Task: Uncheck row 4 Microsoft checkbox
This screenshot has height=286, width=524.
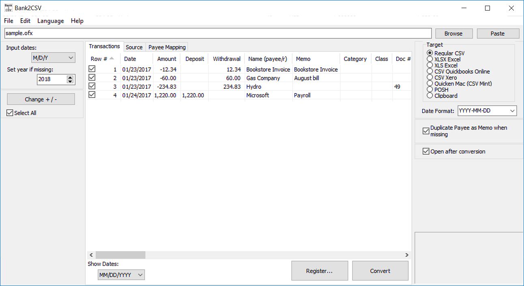Action: [x=92, y=94]
